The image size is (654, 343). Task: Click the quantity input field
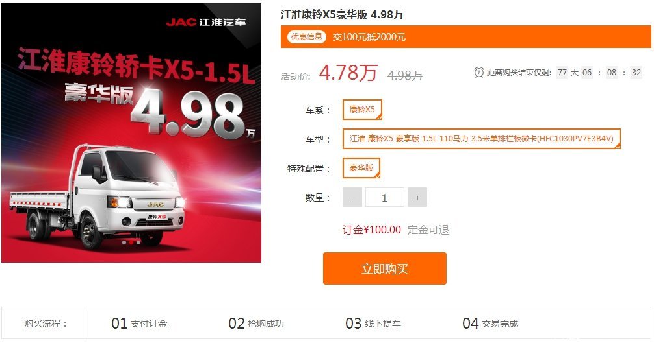(385, 198)
